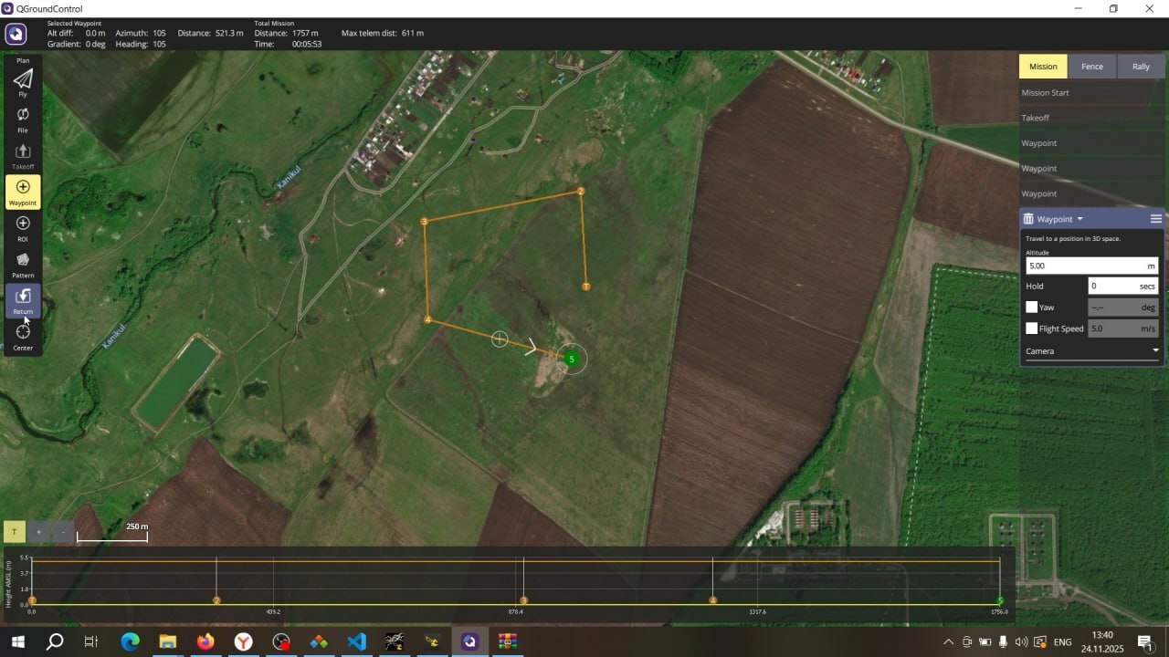Open the QGroundControl application logo menu
Image resolution: width=1169 pixels, height=657 pixels.
coord(16,34)
